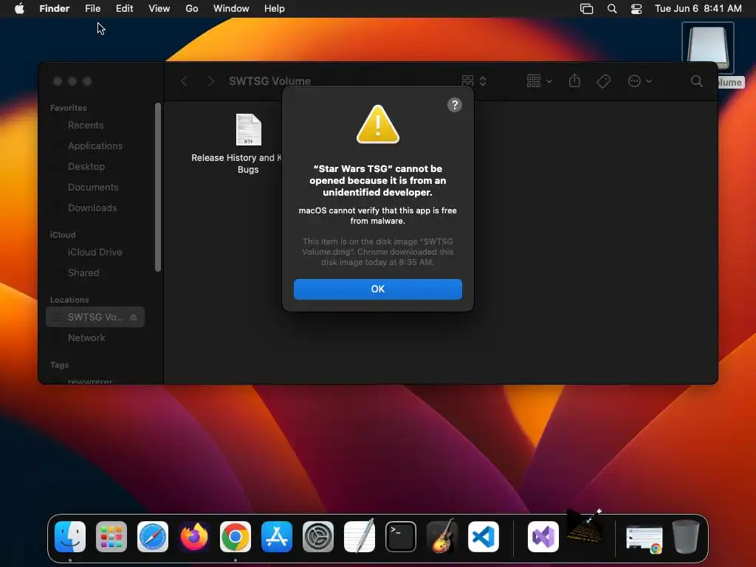Open the group-by dropdown in Finder toolbar
This screenshot has width=756, height=567.
539,81
